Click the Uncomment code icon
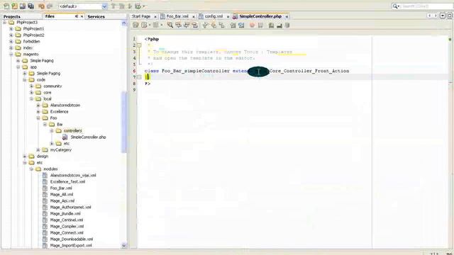 [x=279, y=25]
